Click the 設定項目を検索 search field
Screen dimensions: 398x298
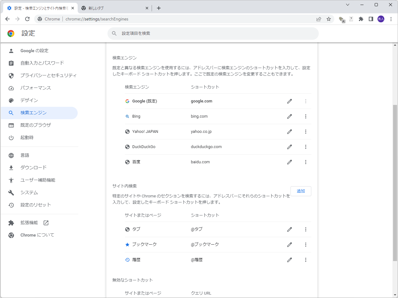pos(213,33)
